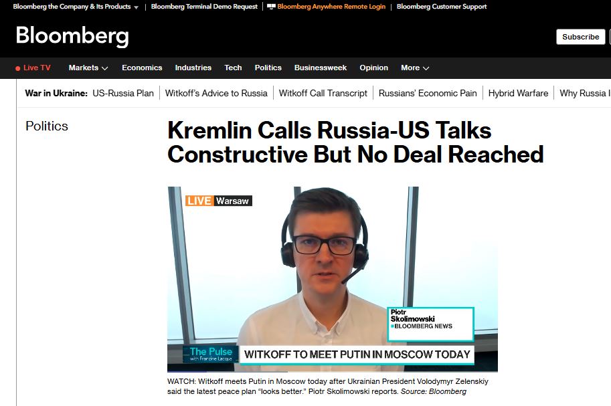Click the Bloomberg Anywhere monitor icon
The image size is (611, 406).
271,7
